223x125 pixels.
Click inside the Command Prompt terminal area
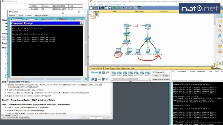pyautogui.click(x=47, y=51)
